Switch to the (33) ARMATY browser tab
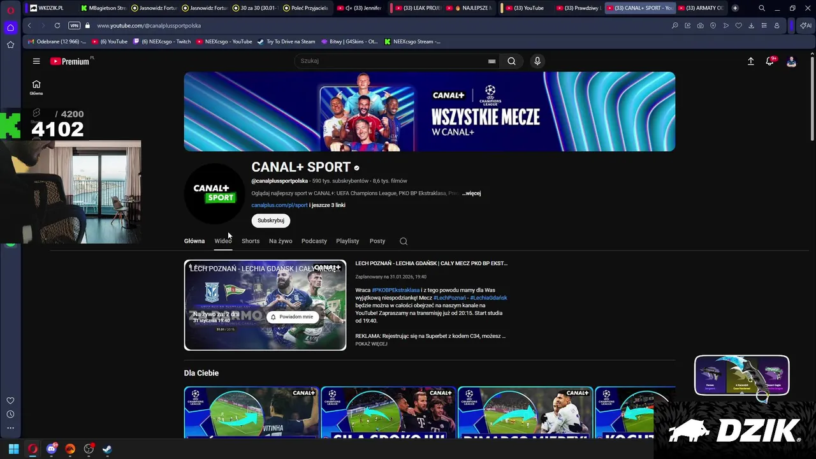 coord(701,8)
